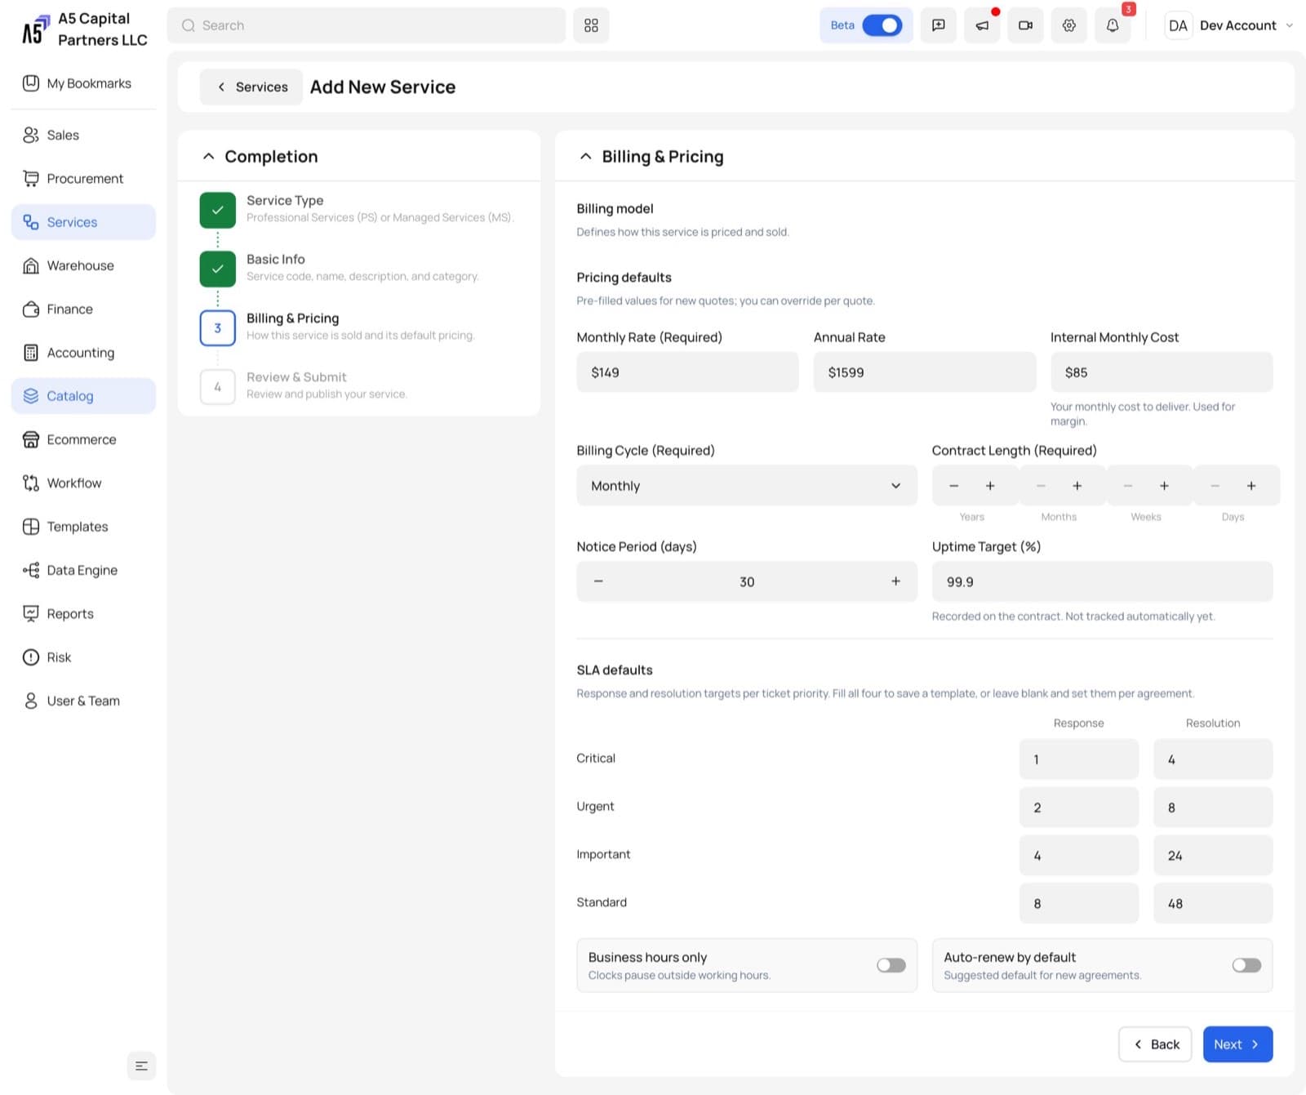Click the Critical Response field

pos(1078,759)
